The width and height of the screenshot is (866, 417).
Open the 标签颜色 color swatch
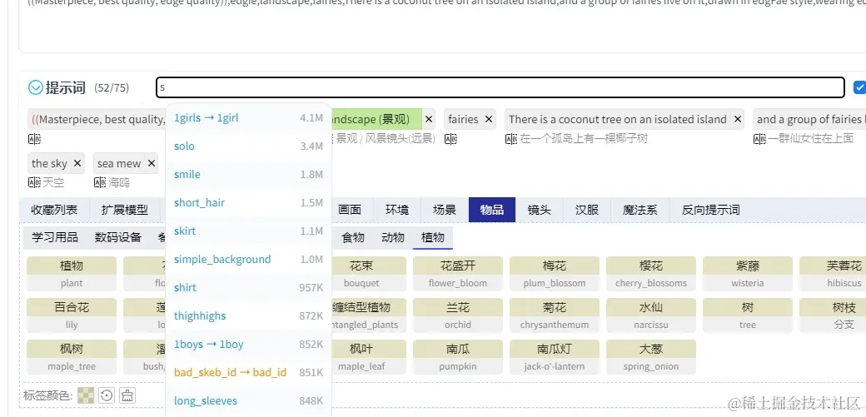click(x=86, y=395)
